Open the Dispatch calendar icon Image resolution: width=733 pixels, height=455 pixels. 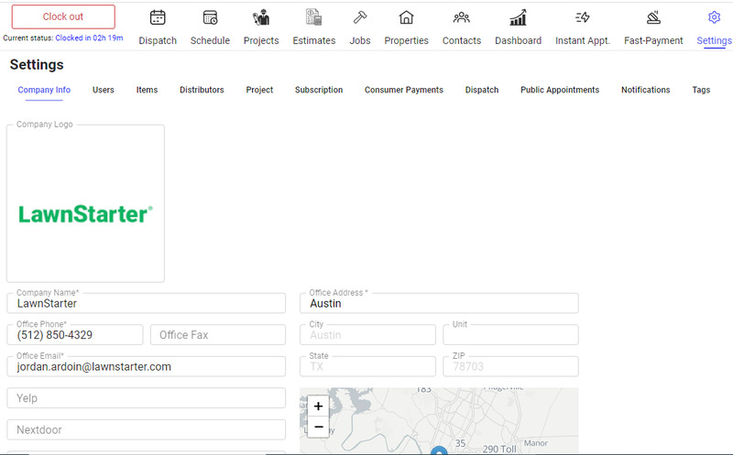point(158,17)
